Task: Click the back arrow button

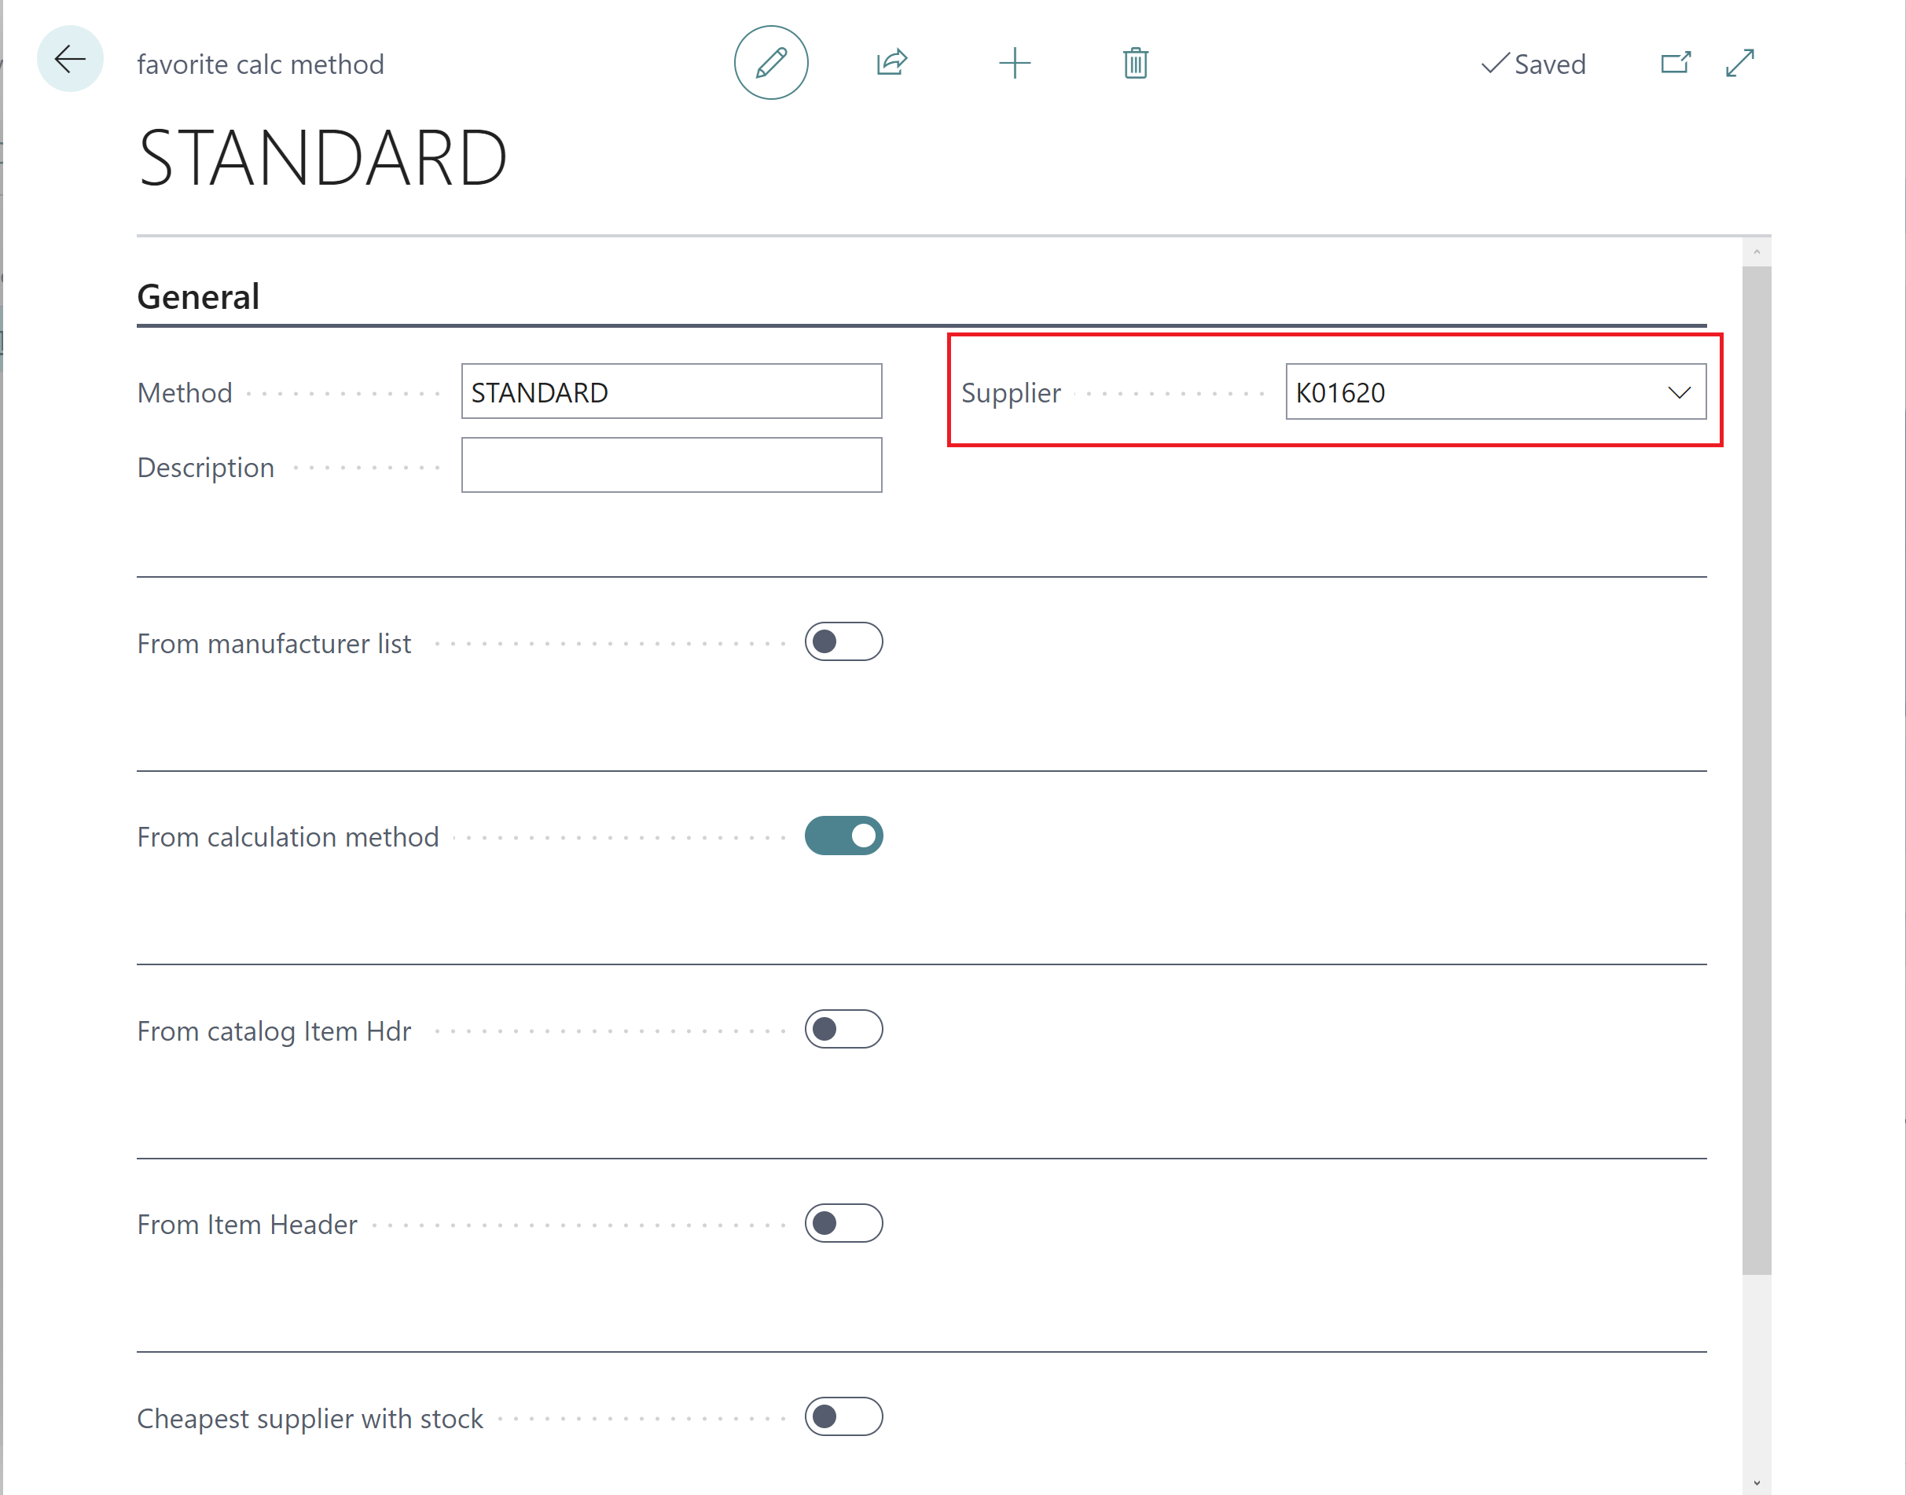Action: 70,60
